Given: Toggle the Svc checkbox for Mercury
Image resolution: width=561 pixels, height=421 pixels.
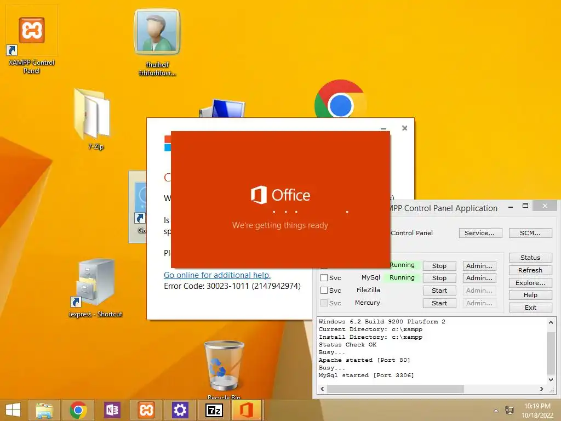Looking at the screenshot, I should click(324, 303).
